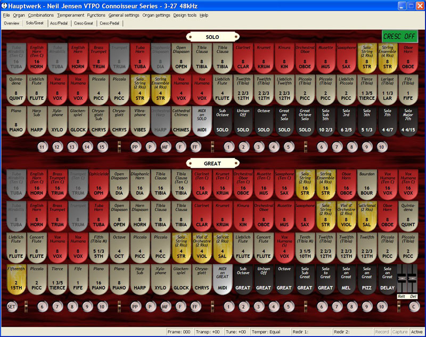Select the Great MF dynamic piston
This screenshot has height=337, width=426.
click(165, 307)
